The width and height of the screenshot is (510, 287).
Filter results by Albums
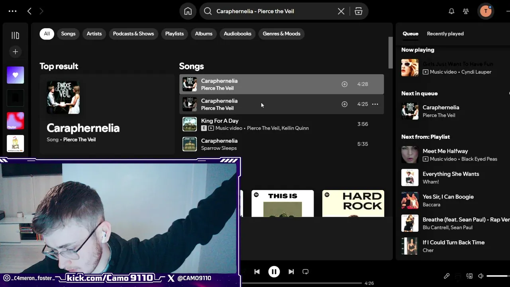[x=204, y=33]
